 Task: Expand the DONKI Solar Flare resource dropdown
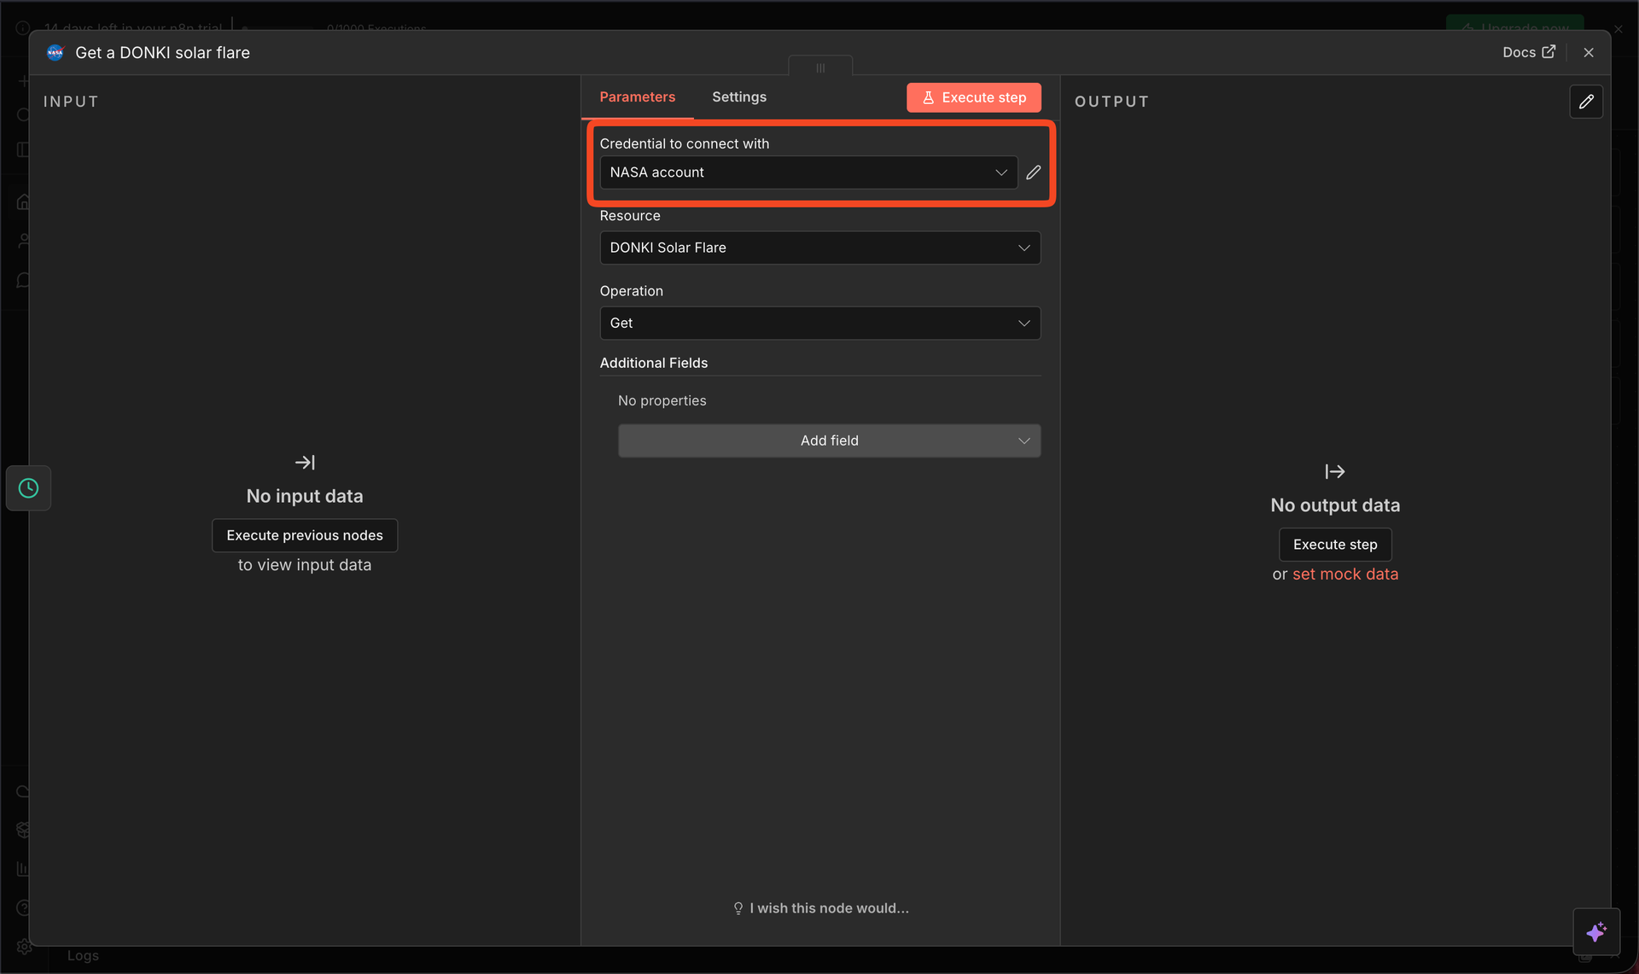(819, 248)
